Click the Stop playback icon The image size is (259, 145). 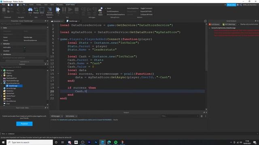click(76, 10)
